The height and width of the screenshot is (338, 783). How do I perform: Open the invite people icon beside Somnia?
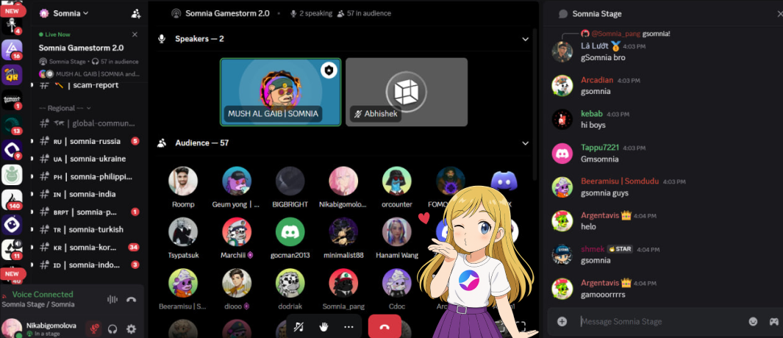[136, 13]
